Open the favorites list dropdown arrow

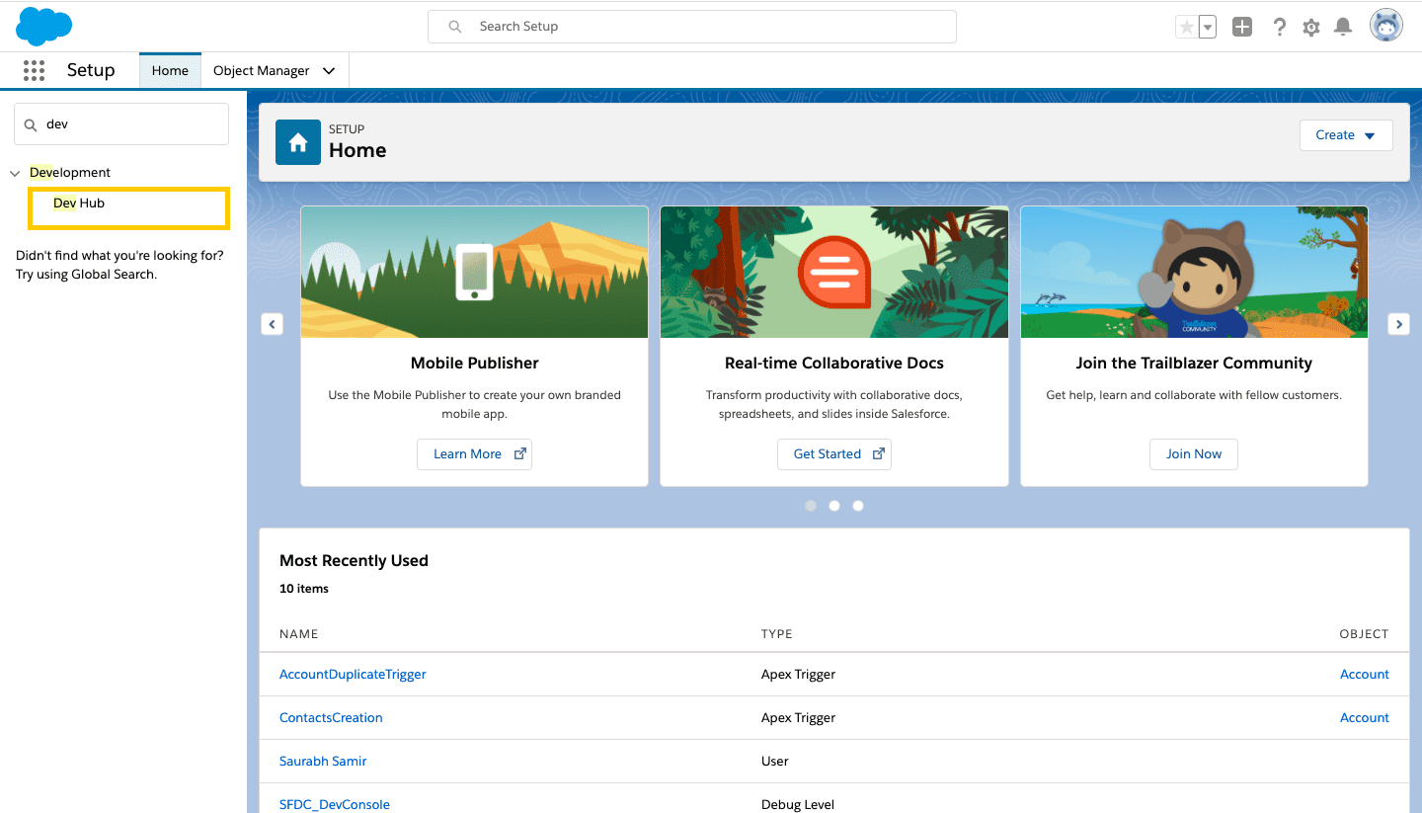pyautogui.click(x=1207, y=27)
